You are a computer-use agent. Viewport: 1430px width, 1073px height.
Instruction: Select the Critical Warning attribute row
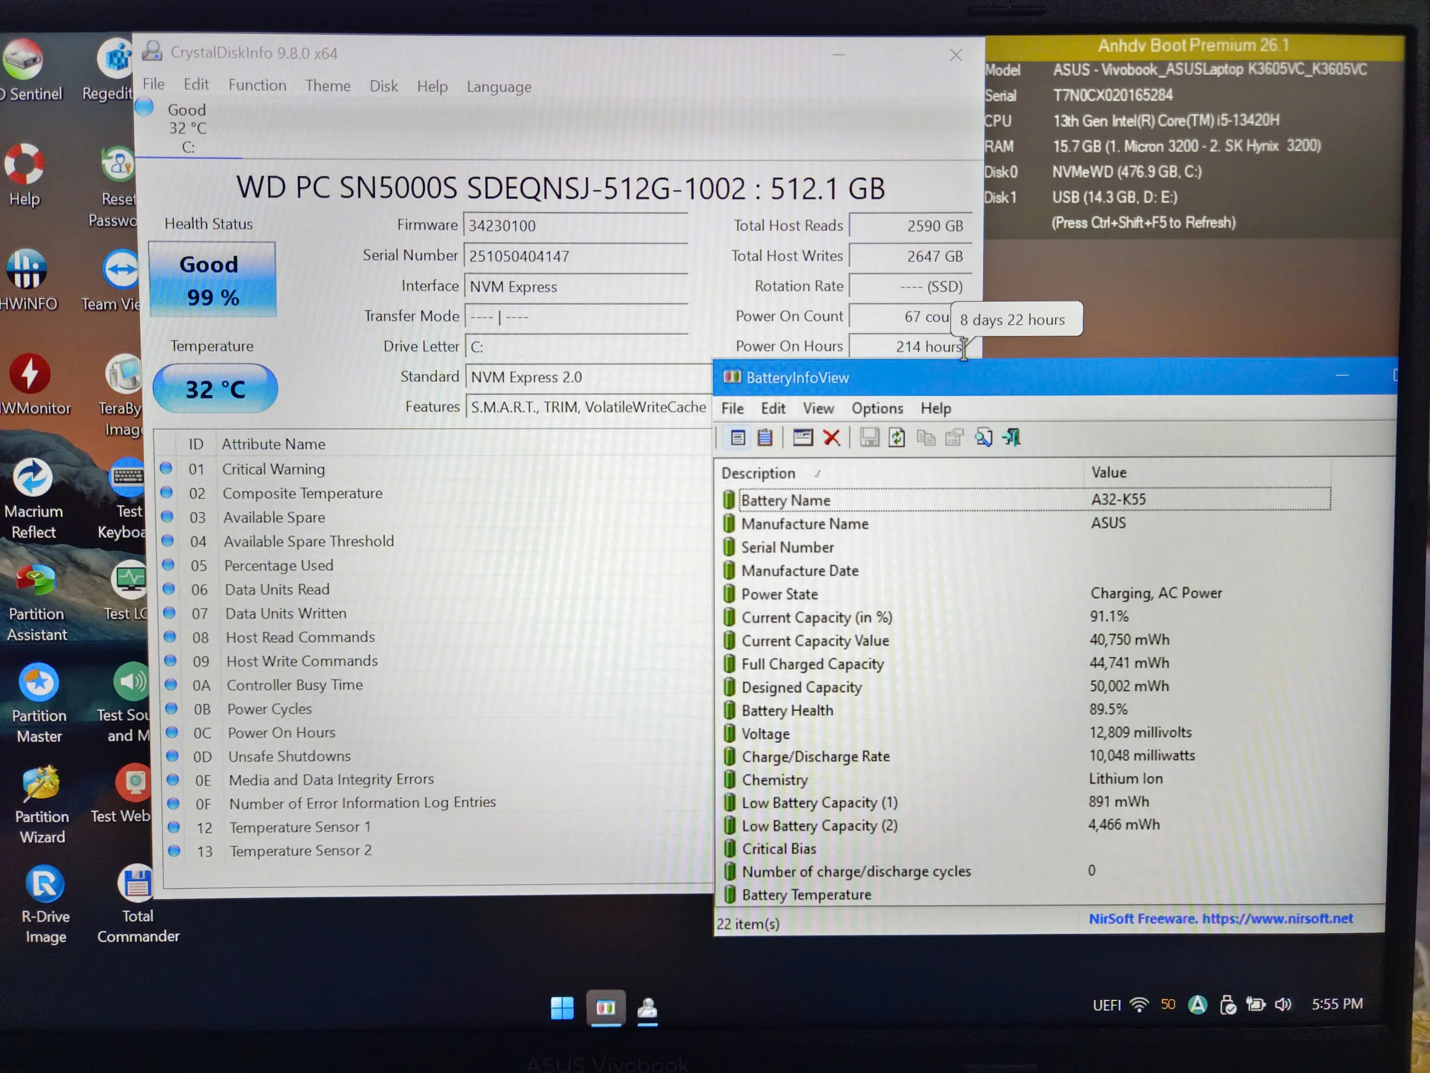coord(436,469)
